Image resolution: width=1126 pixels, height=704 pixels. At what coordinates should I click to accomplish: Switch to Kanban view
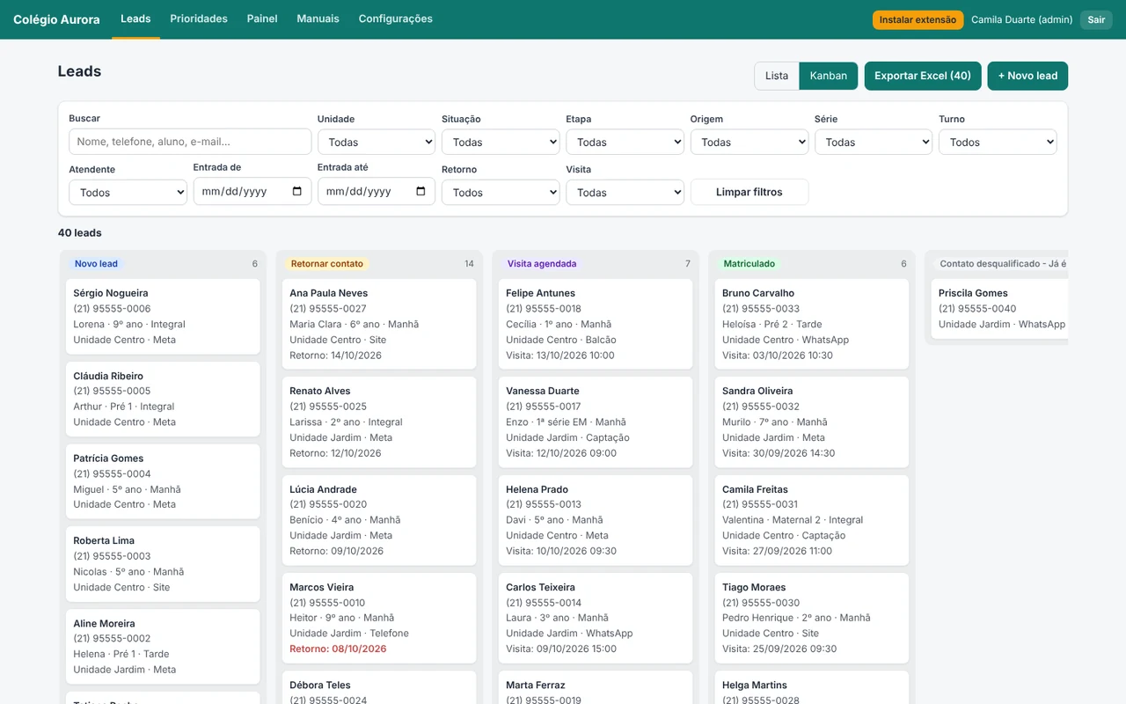[x=829, y=76]
